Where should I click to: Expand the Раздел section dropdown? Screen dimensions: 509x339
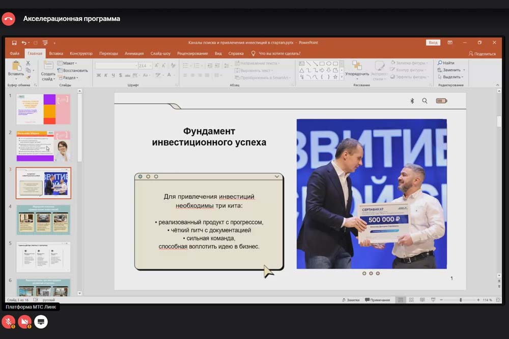[x=68, y=78]
